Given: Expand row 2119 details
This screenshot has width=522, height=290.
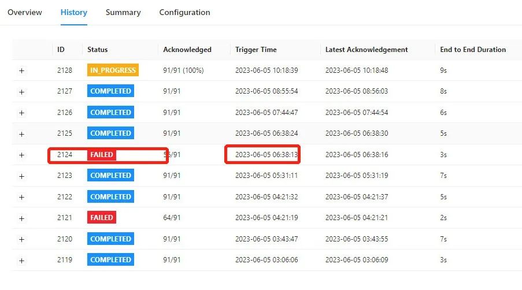Looking at the screenshot, I should click(x=22, y=261).
